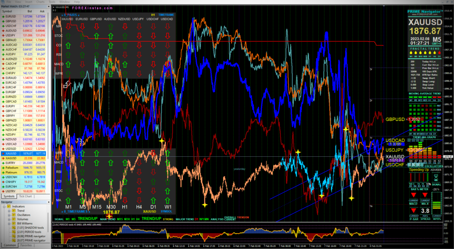Click the Oscillators folder icon
The width and height of the screenshot is (454, 249).
coord(14,215)
